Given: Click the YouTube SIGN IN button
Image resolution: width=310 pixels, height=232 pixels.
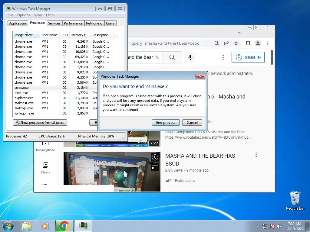Looking at the screenshot, I should [248, 57].
